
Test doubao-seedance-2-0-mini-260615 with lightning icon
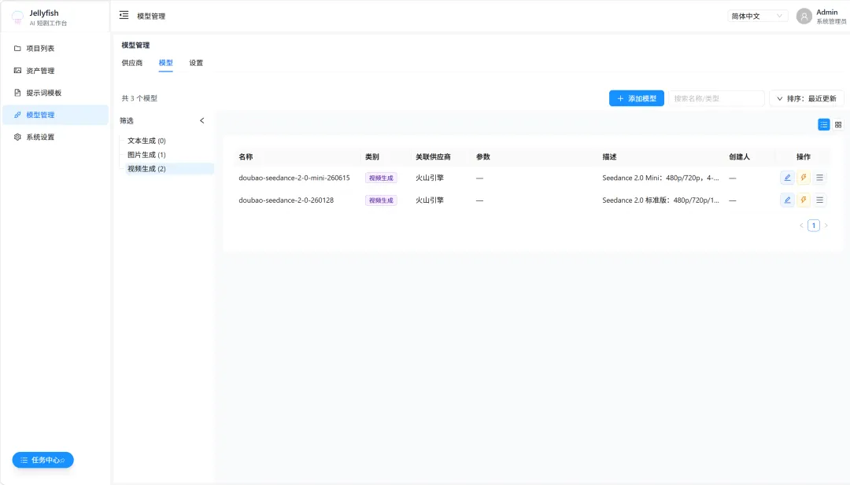804,178
